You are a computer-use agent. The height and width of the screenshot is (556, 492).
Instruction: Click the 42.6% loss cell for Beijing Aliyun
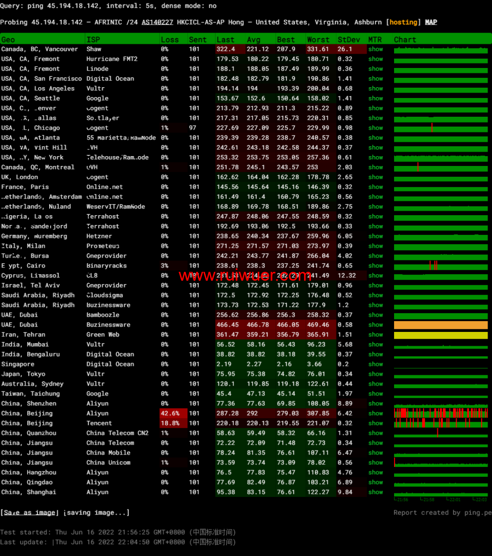[x=173, y=414]
